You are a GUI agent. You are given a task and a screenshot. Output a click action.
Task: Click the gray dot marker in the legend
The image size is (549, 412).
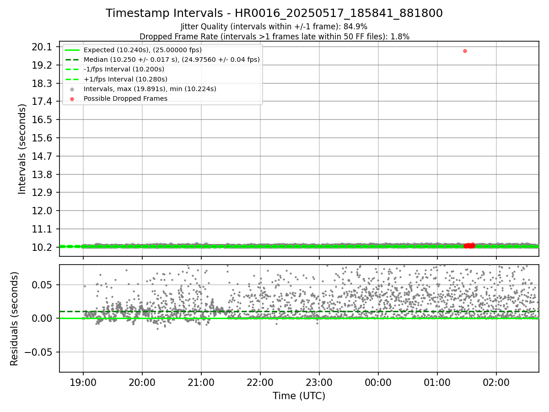click(72, 89)
